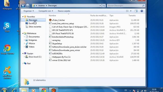Select the aTube_Catcher file icon

pyautogui.click(x=50, y=20)
